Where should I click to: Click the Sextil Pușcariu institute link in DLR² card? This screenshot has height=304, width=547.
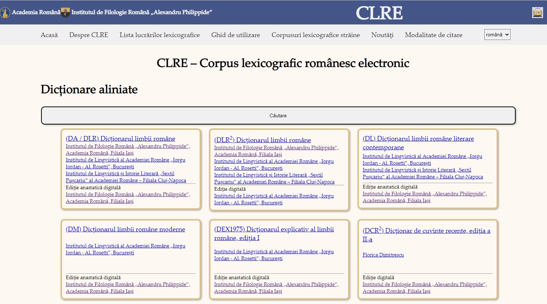point(274,178)
